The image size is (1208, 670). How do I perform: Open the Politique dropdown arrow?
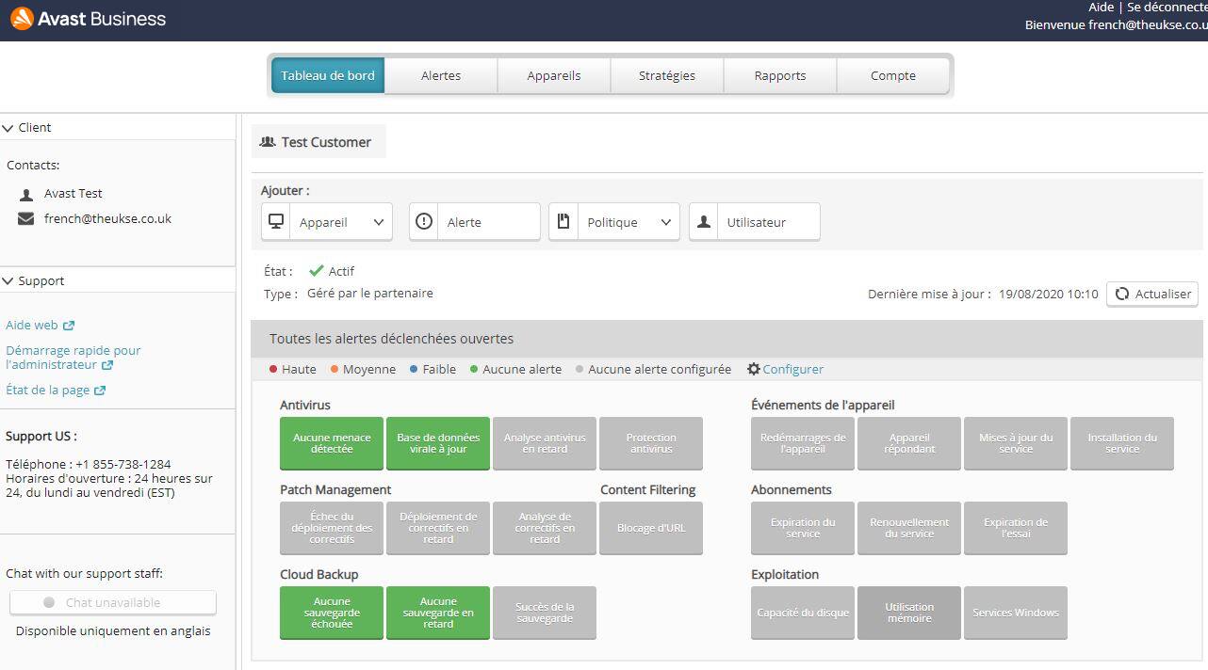[x=665, y=223]
